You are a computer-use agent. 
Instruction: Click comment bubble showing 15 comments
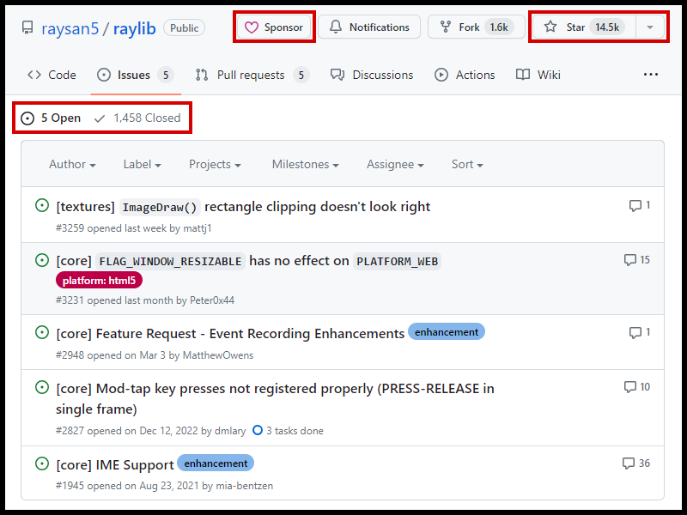point(636,260)
